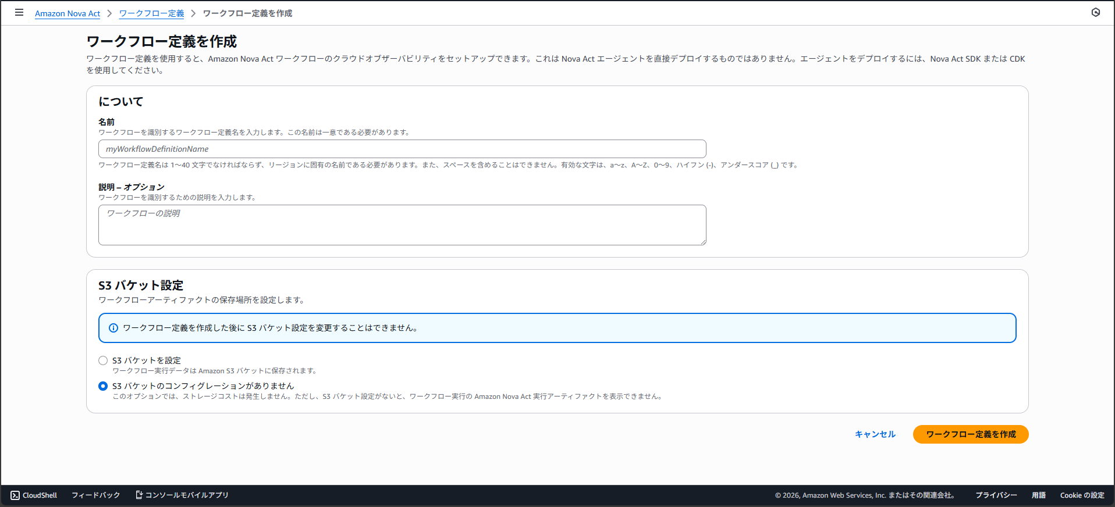
Task: Go to Amazon Nova Act breadcrumb
Action: pos(68,13)
